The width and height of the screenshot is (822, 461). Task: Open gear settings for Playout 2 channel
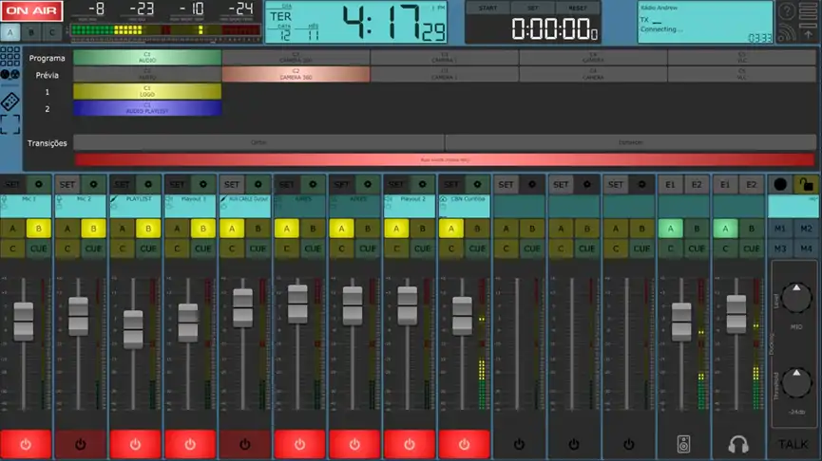[423, 184]
